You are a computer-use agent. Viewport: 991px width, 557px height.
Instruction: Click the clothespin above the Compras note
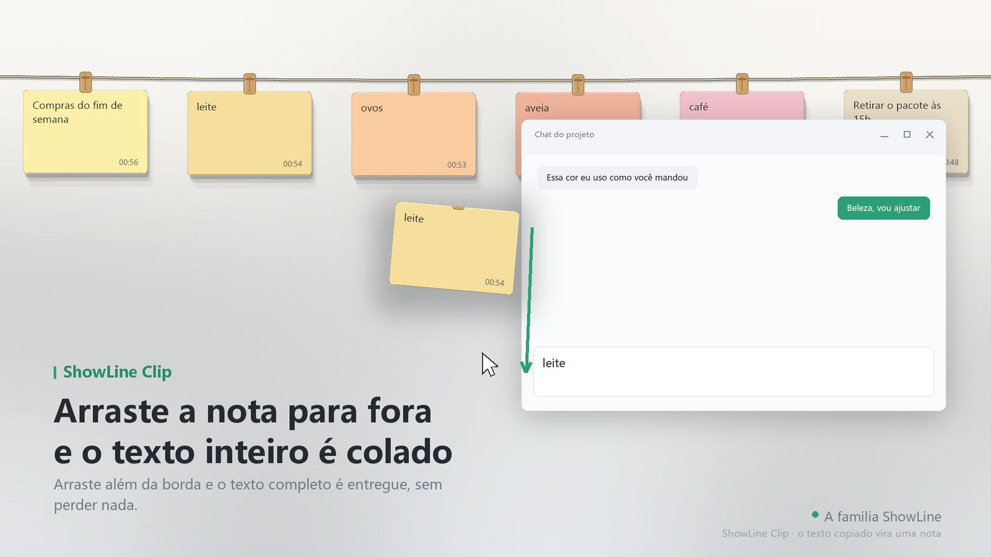tap(85, 82)
